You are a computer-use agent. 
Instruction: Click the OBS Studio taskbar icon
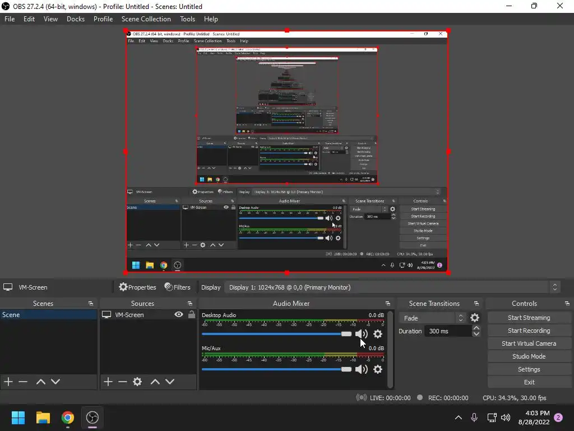coord(92,418)
